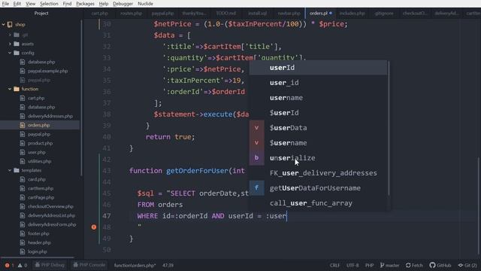Viewport: 481px width, 271px height.
Task: Click the config folder icon
Action: [x=17, y=53]
